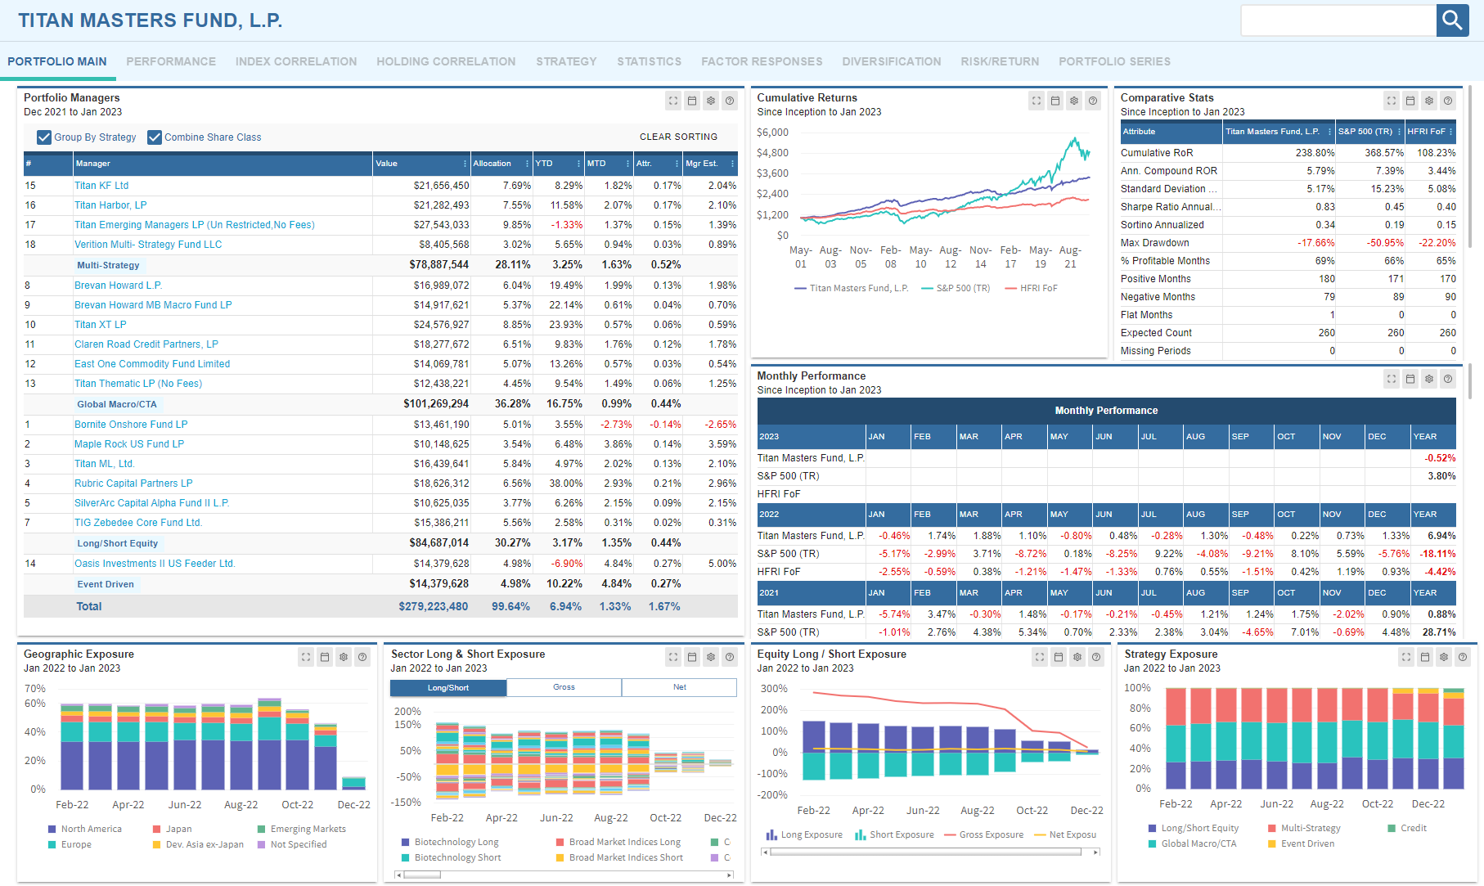This screenshot has width=1484, height=886.
Task: Open the Diversification tab
Action: click(892, 61)
